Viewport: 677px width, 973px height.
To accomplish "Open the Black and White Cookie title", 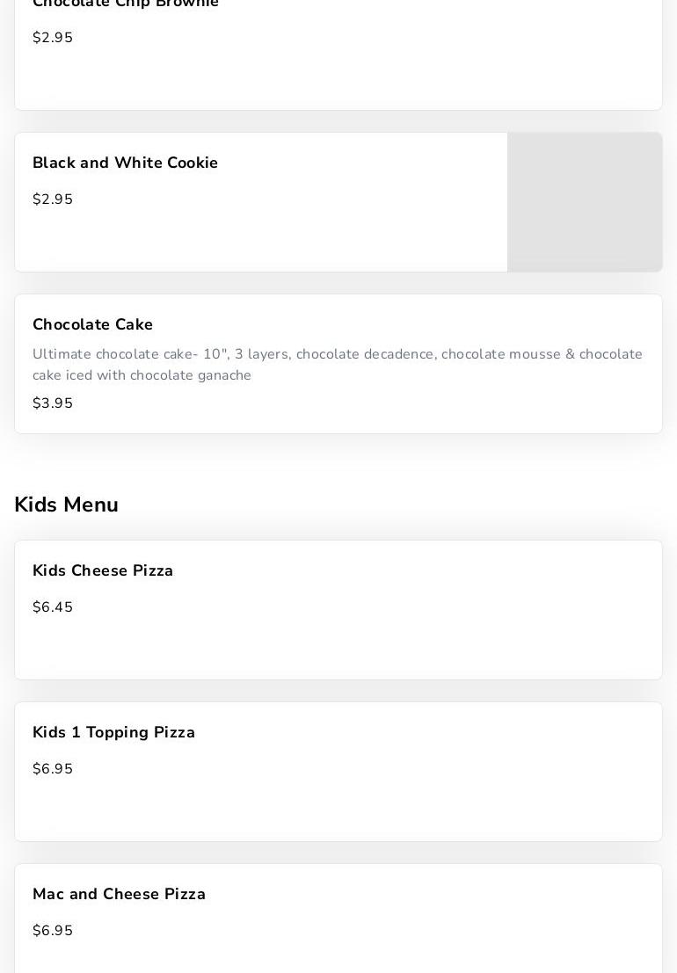I will [125, 163].
